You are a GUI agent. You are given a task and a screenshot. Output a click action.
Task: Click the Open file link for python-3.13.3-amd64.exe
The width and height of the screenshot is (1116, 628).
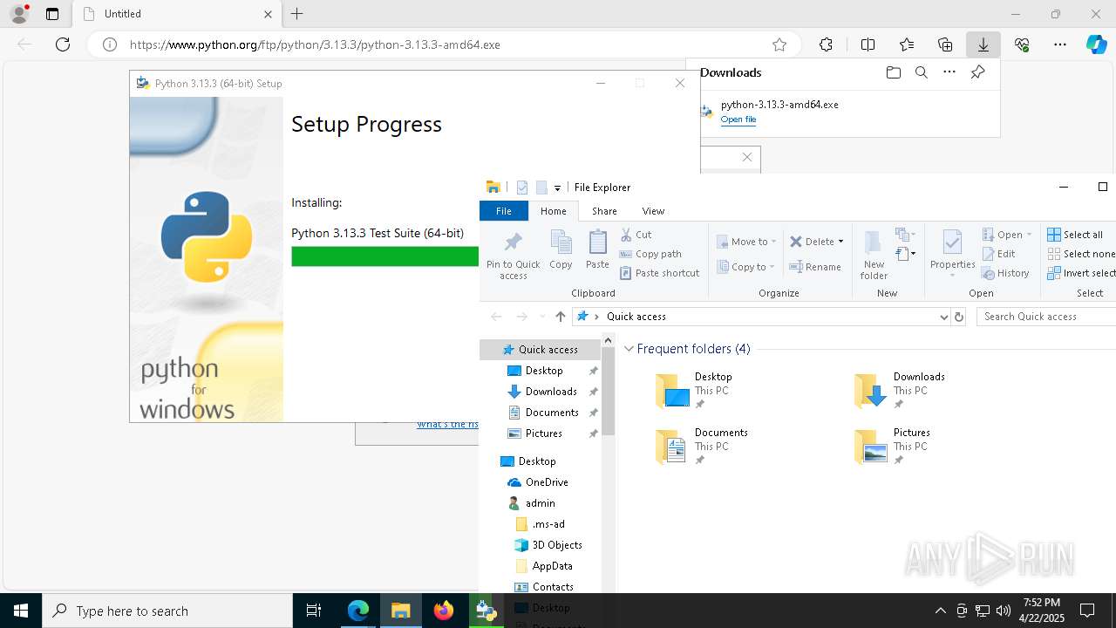[x=738, y=119]
